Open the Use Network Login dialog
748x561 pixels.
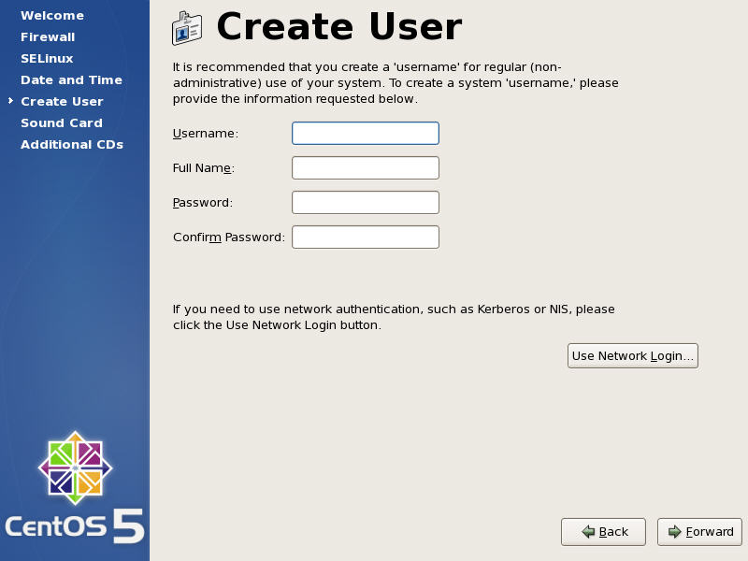pos(633,356)
